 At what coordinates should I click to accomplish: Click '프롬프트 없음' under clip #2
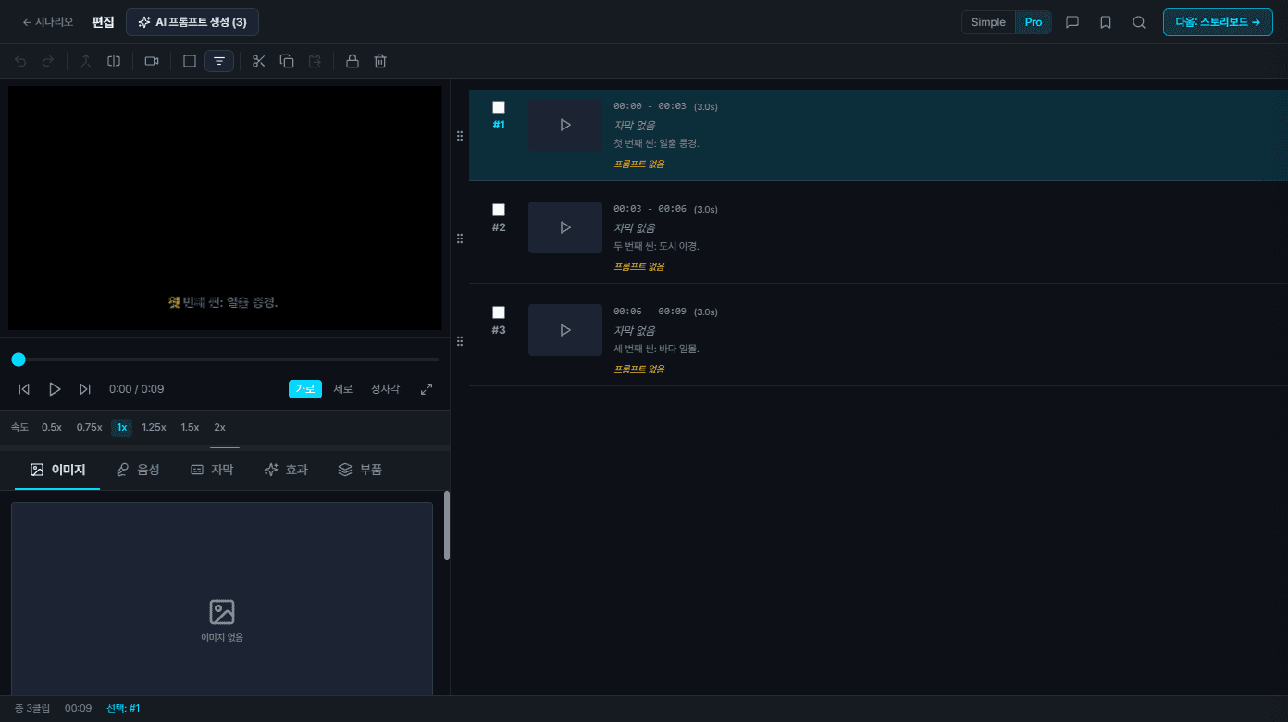coord(639,266)
